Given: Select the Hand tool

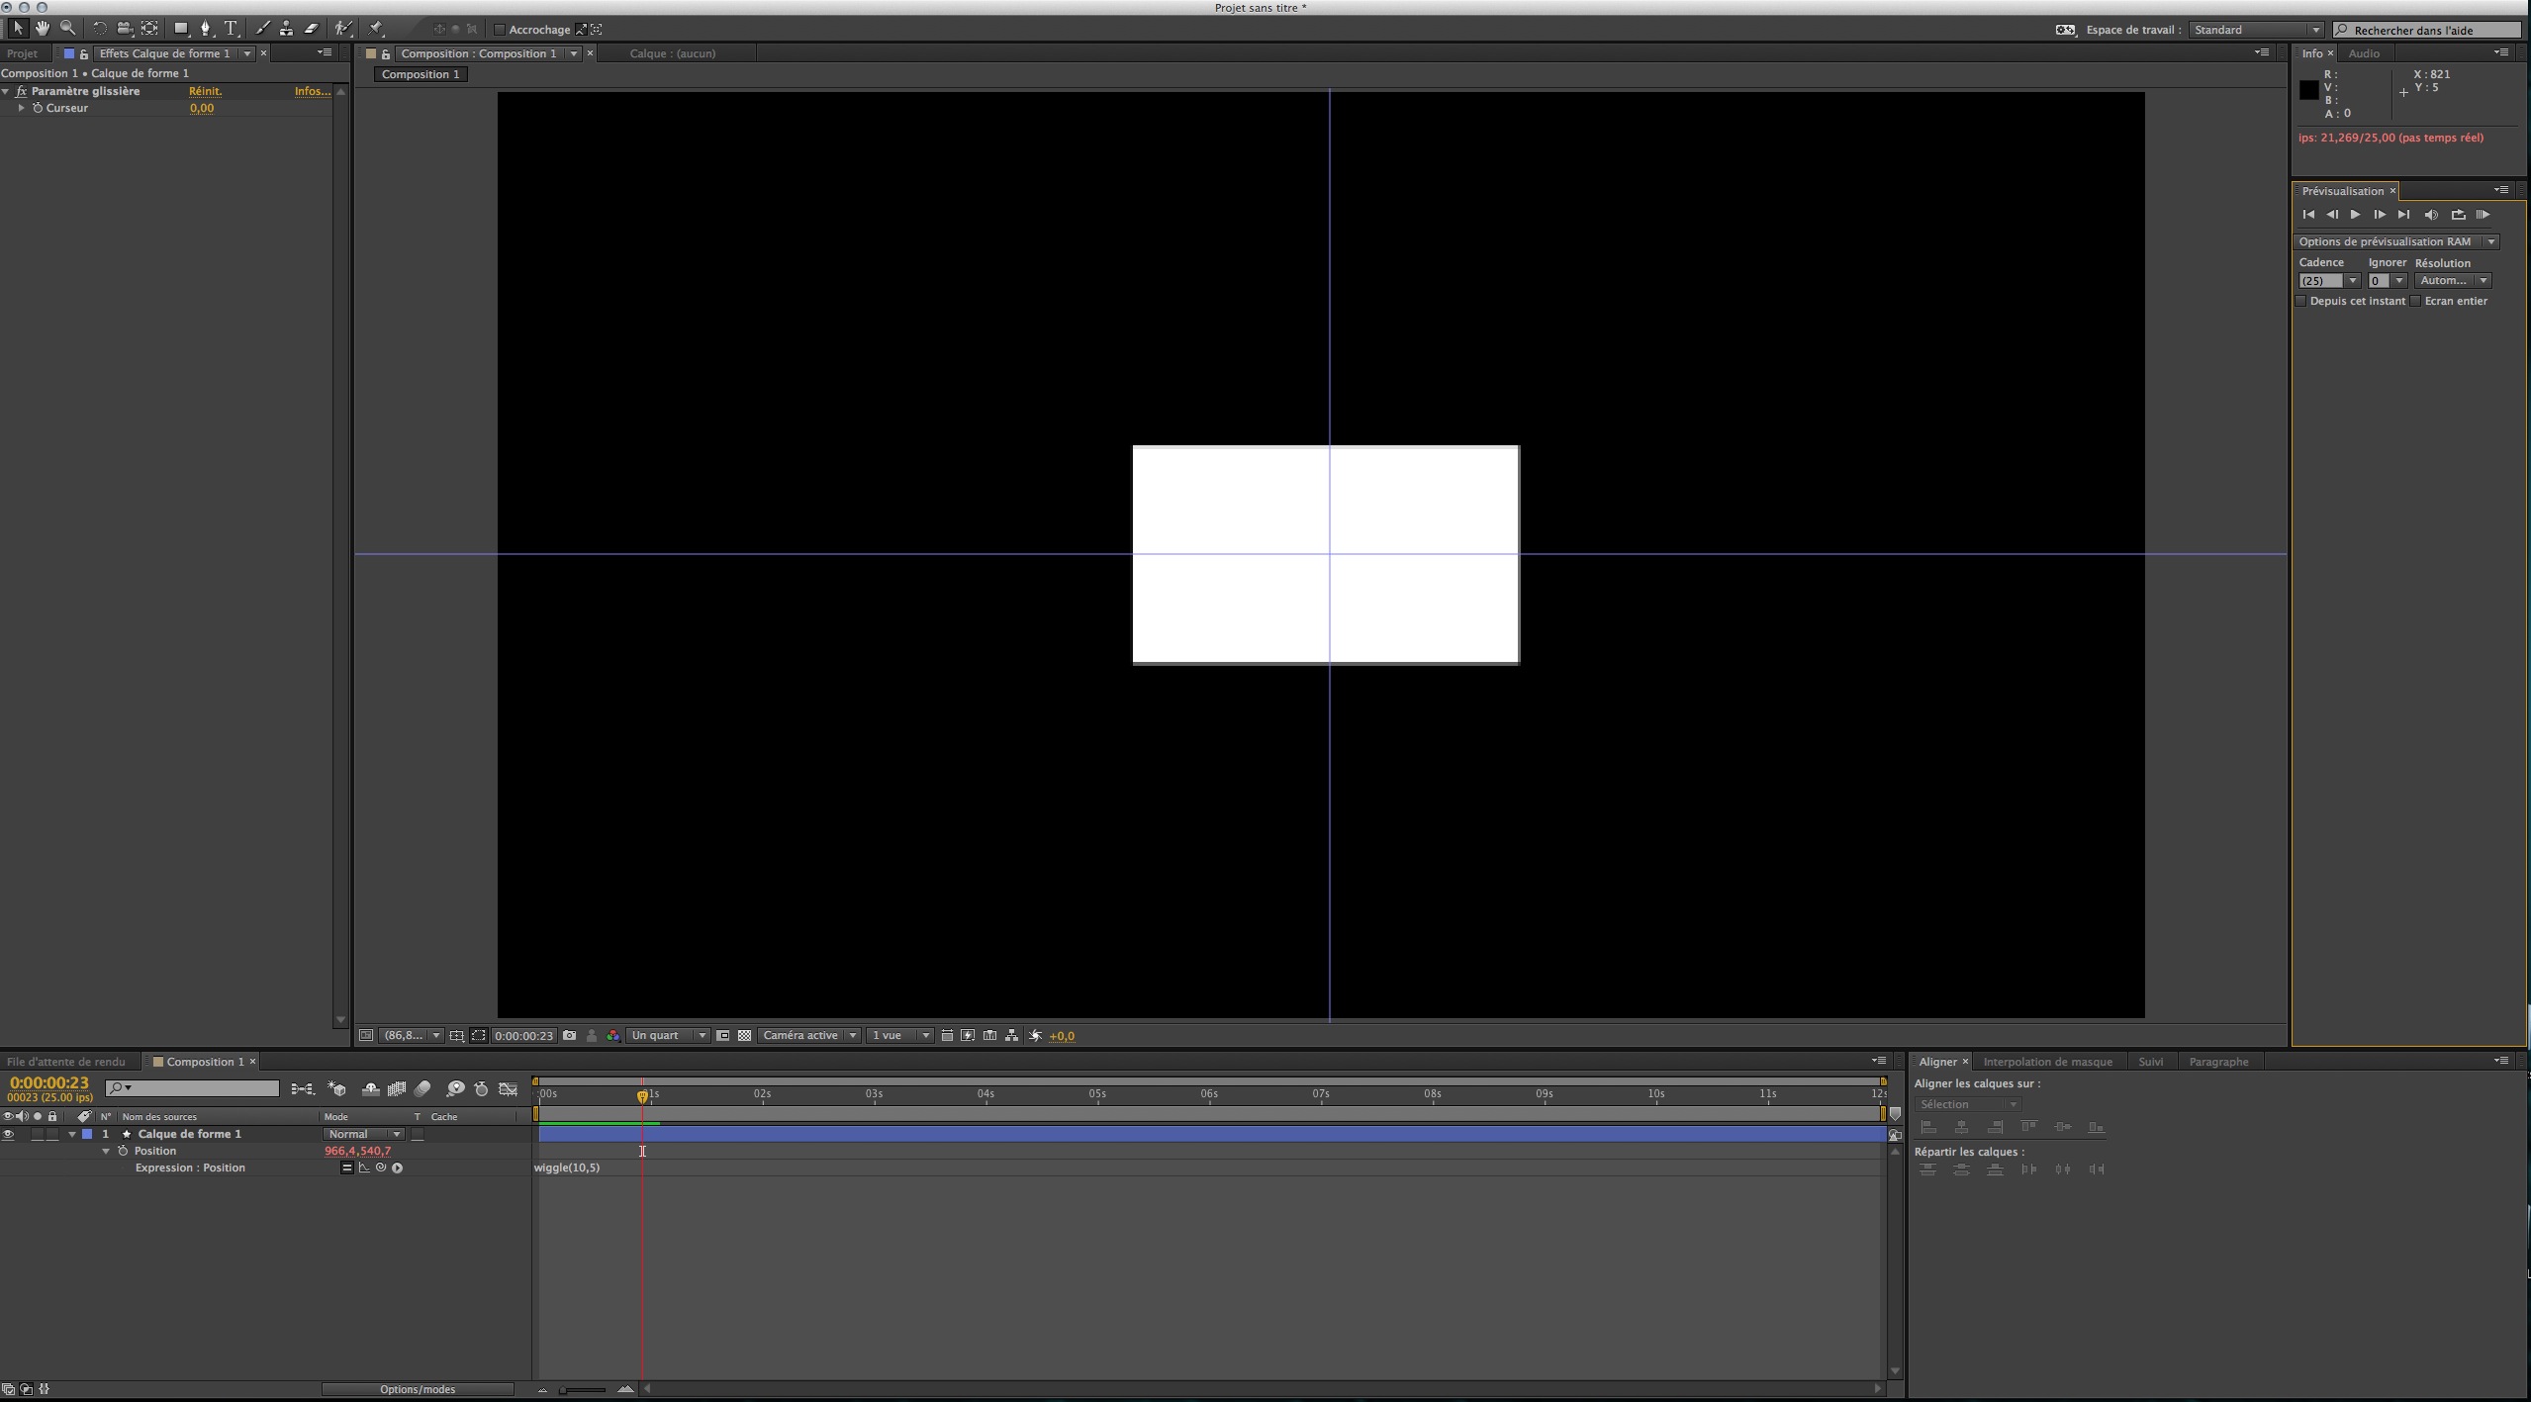Looking at the screenshot, I should coord(43,29).
